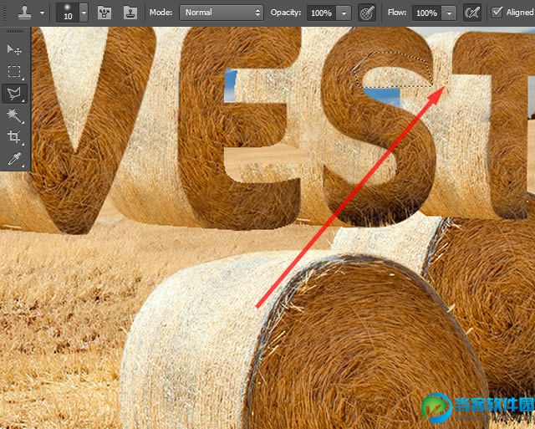This screenshot has height=429, width=535.
Task: Select the Magic Wand tool
Action: tap(14, 115)
